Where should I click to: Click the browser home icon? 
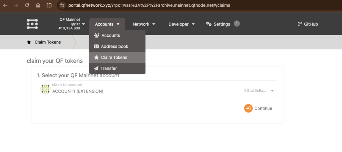tap(38, 6)
